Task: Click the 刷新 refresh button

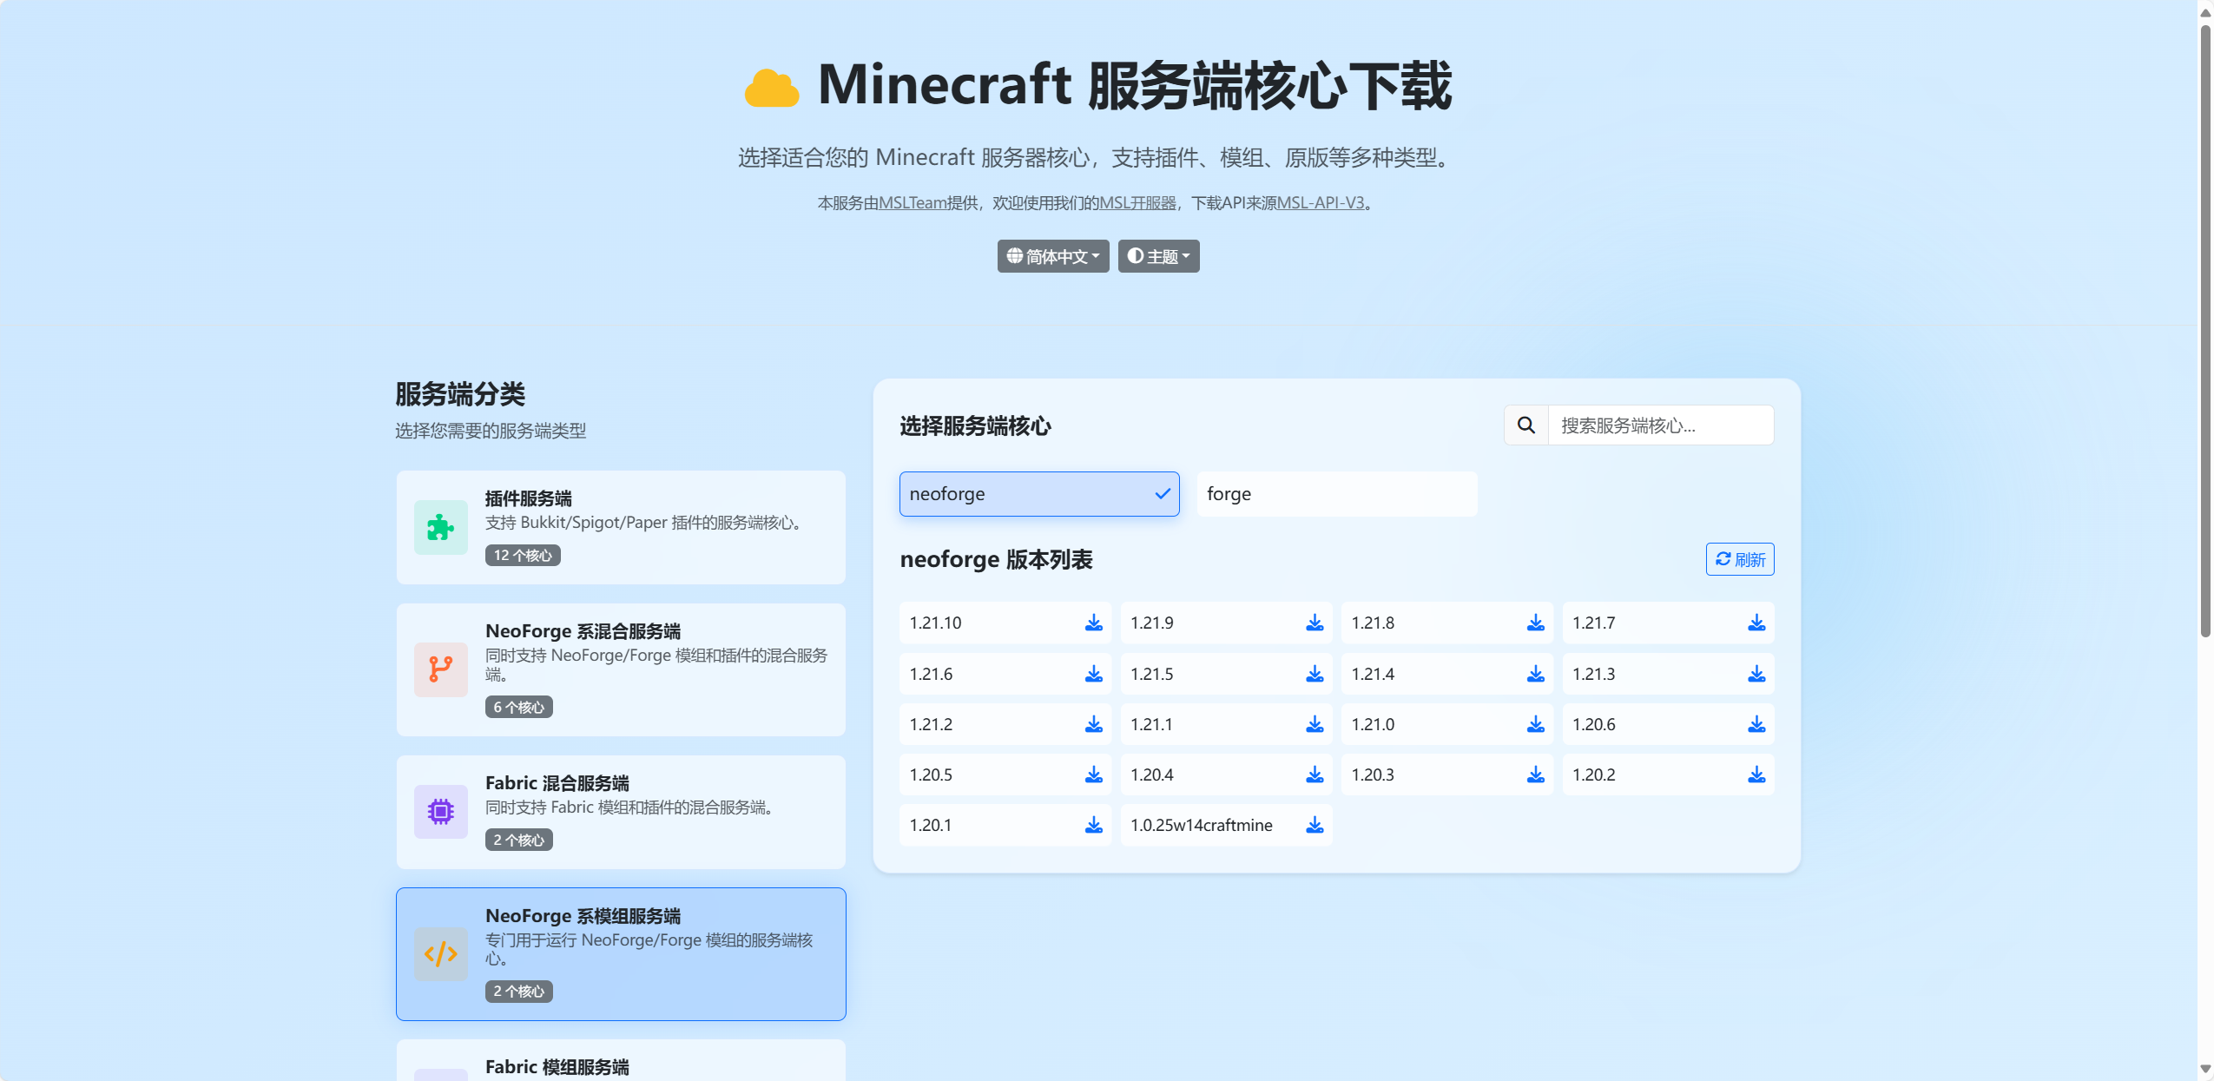Action: tap(1739, 559)
